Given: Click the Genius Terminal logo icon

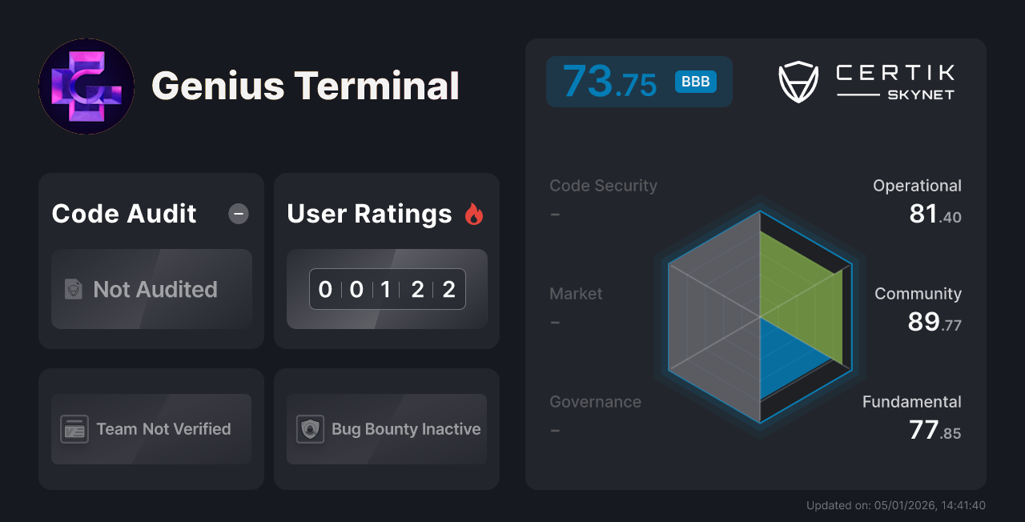Looking at the screenshot, I should tap(86, 86).
